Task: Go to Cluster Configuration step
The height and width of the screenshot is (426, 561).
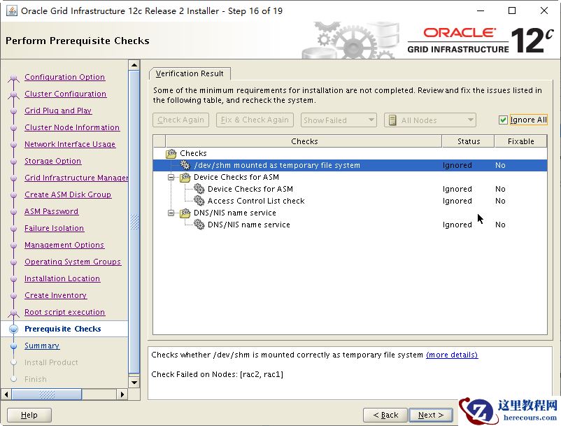Action: tap(66, 94)
